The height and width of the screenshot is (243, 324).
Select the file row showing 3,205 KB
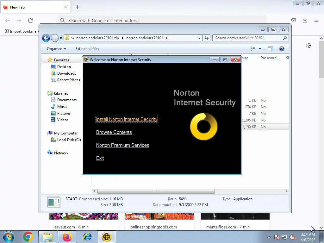pos(265,120)
